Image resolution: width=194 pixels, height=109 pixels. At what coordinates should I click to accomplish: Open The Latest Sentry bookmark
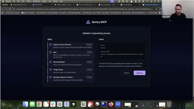(139, 13)
